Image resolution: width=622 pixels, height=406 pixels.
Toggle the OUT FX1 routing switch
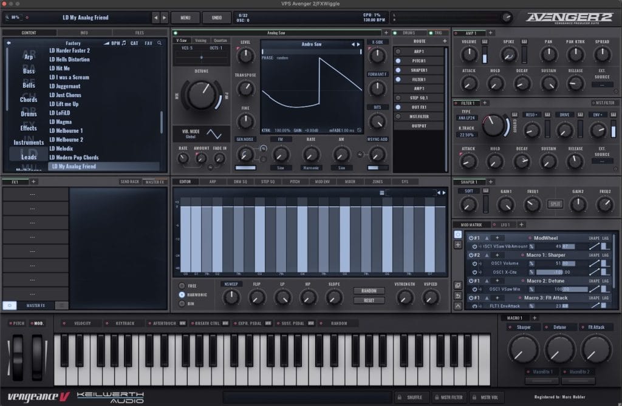(x=398, y=107)
